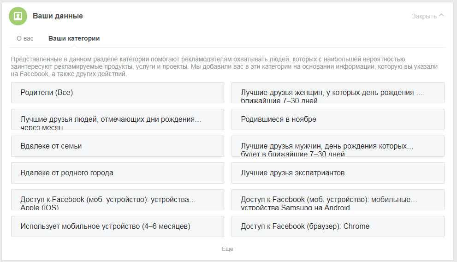Show more categories with Еще link
457x262 pixels.
point(228,249)
